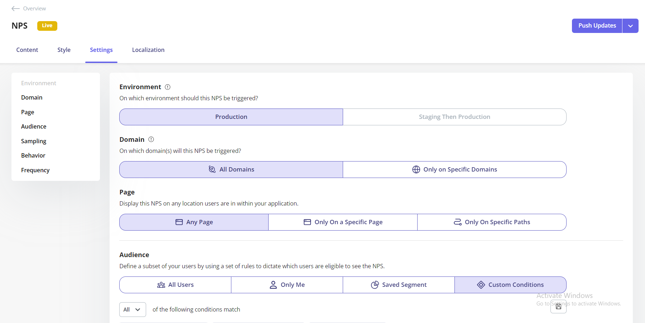Open Frequency settings from the sidebar

click(35, 170)
